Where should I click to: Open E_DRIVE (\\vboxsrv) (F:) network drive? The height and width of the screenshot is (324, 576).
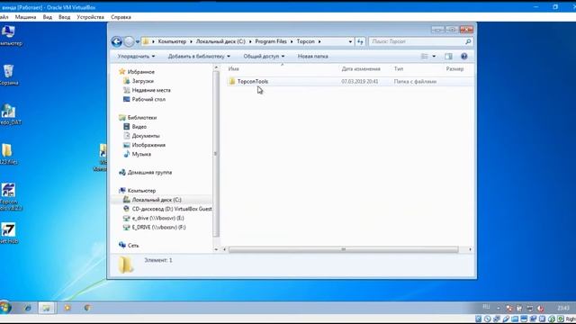(158, 228)
